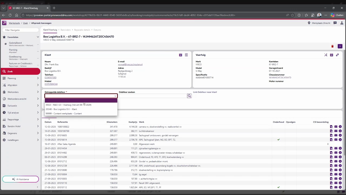The width and height of the screenshot is (346, 195).
Task: Show info for the 81010005 row
Action: [x=340, y=179]
